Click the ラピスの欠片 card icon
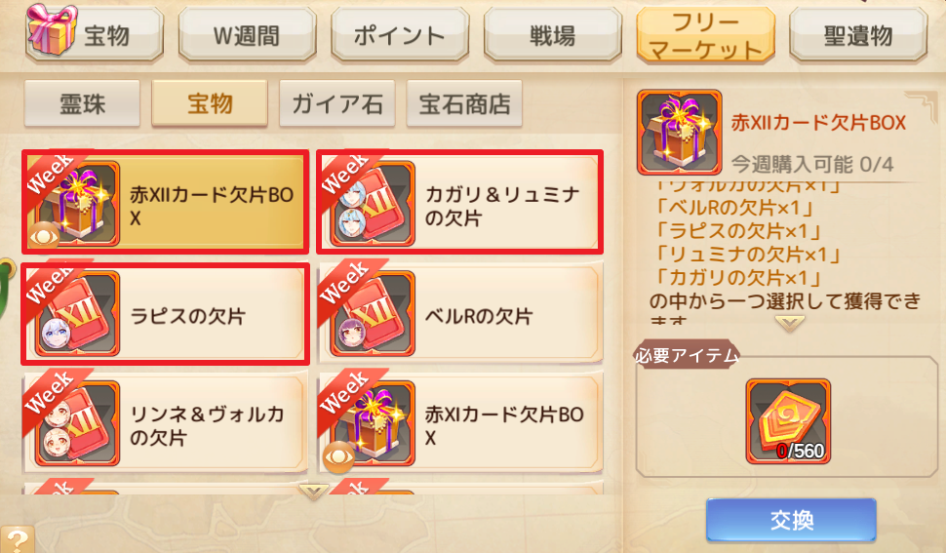 point(78,313)
